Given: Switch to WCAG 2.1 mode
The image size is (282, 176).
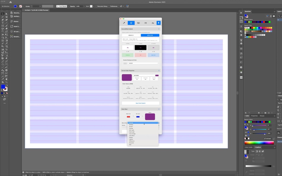Looking at the screenshot, I should click(x=131, y=35).
